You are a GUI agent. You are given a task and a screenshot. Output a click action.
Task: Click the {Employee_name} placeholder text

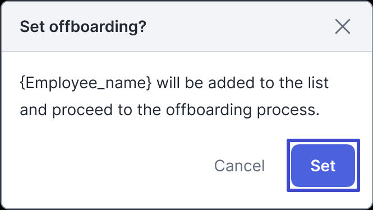click(x=86, y=83)
